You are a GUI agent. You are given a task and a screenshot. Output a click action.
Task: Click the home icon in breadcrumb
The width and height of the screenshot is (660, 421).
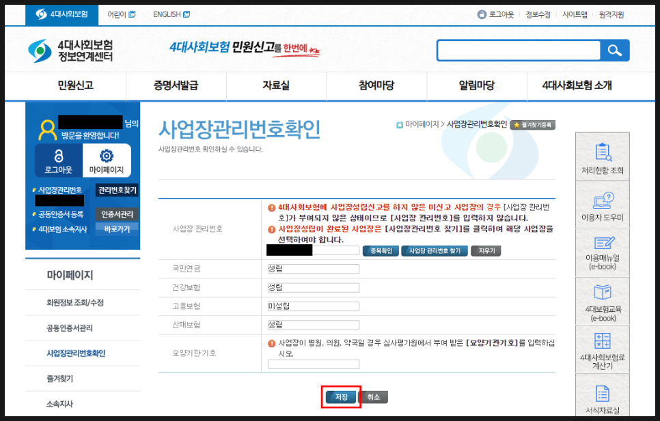(x=400, y=125)
